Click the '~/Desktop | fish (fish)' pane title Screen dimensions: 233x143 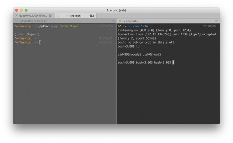[34, 21]
